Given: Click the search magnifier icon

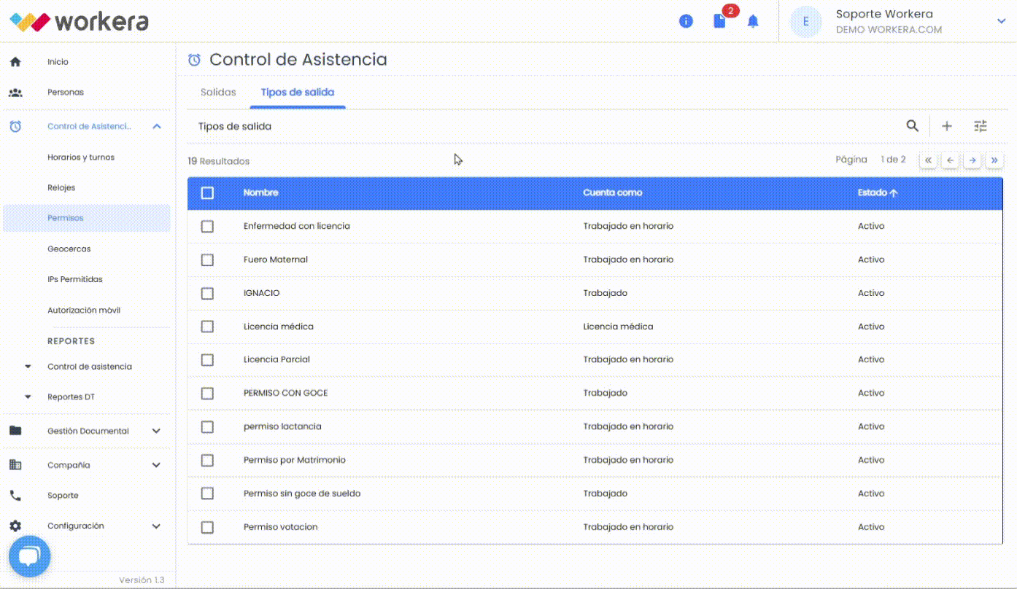Looking at the screenshot, I should [913, 126].
